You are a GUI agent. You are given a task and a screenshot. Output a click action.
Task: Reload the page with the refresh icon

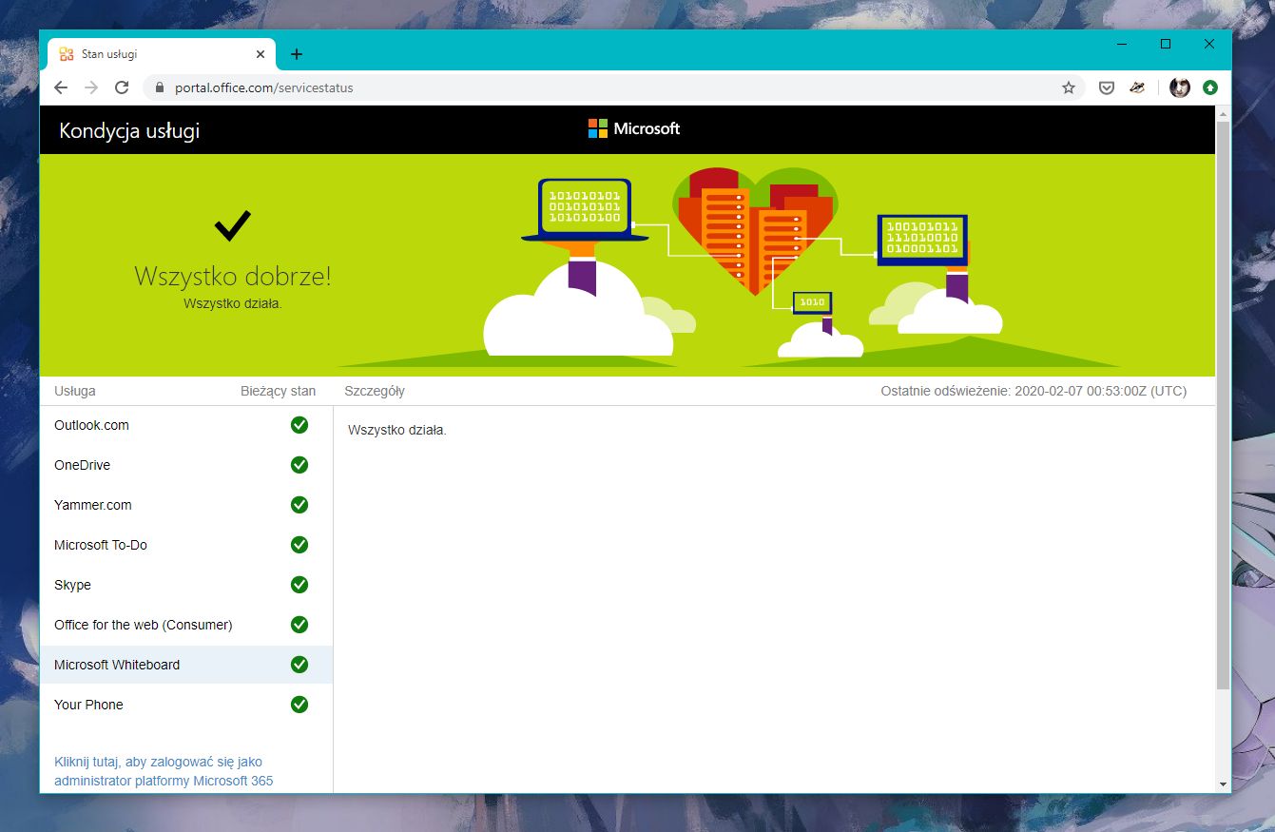(x=122, y=87)
